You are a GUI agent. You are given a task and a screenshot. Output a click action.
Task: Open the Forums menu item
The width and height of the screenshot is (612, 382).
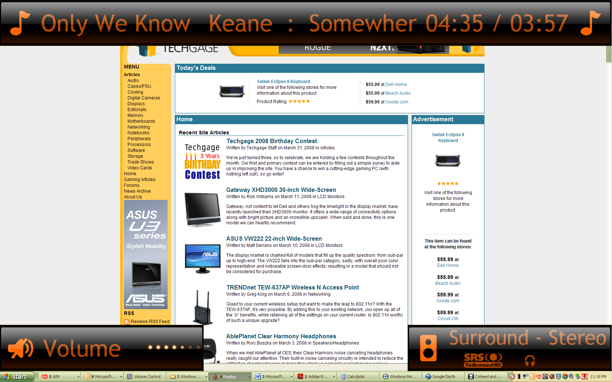[x=132, y=185]
